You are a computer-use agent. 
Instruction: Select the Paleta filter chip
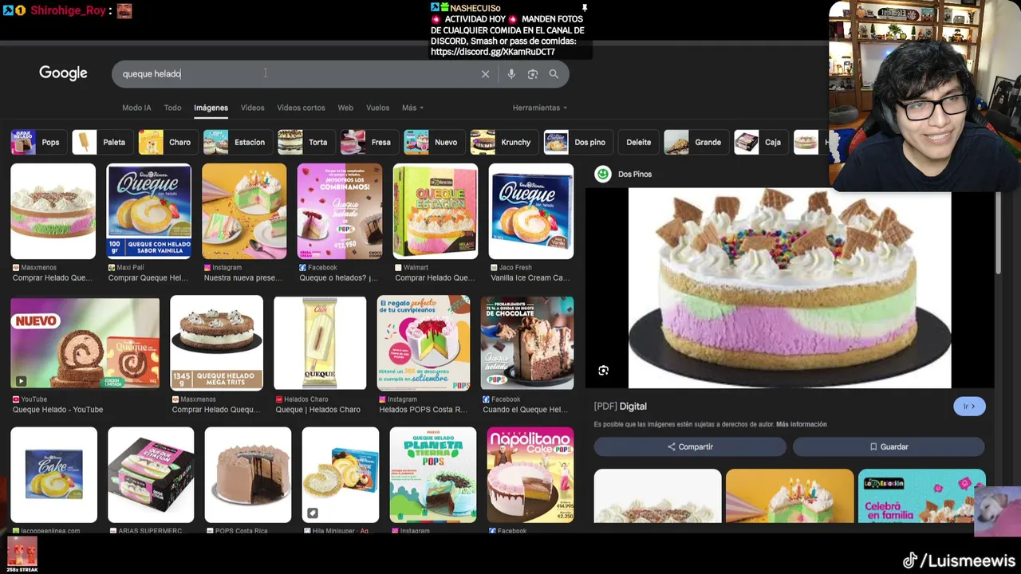tap(102, 142)
